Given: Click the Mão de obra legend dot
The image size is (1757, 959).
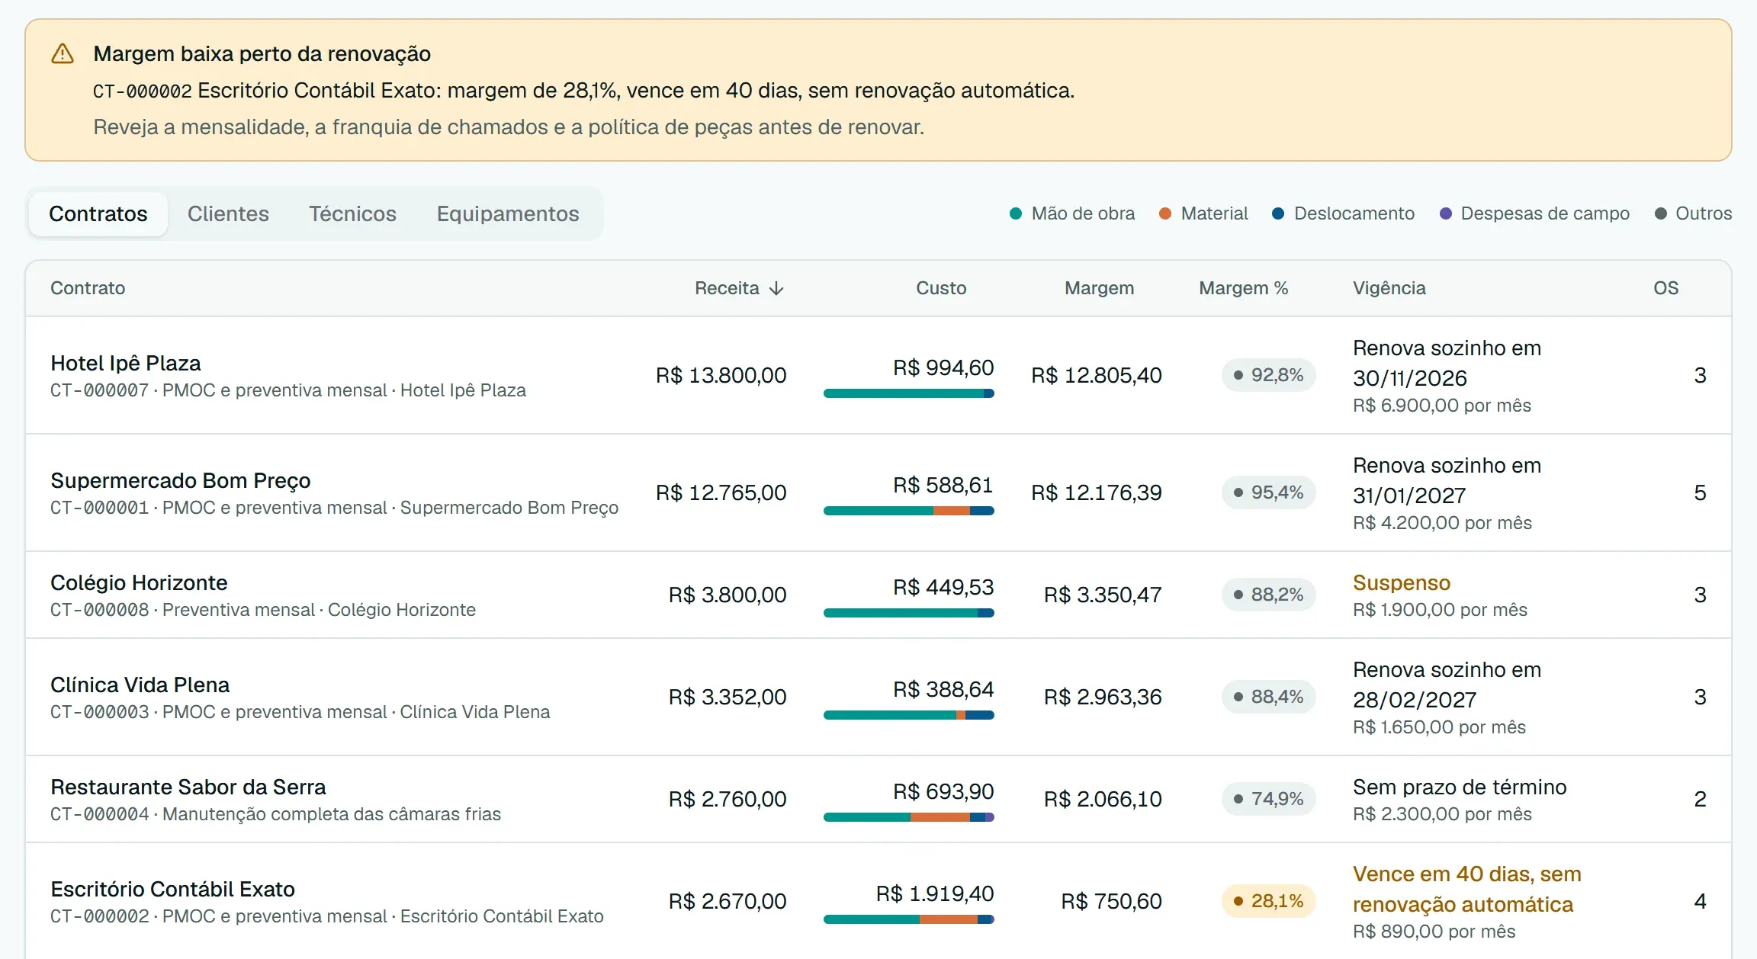Looking at the screenshot, I should (1015, 213).
